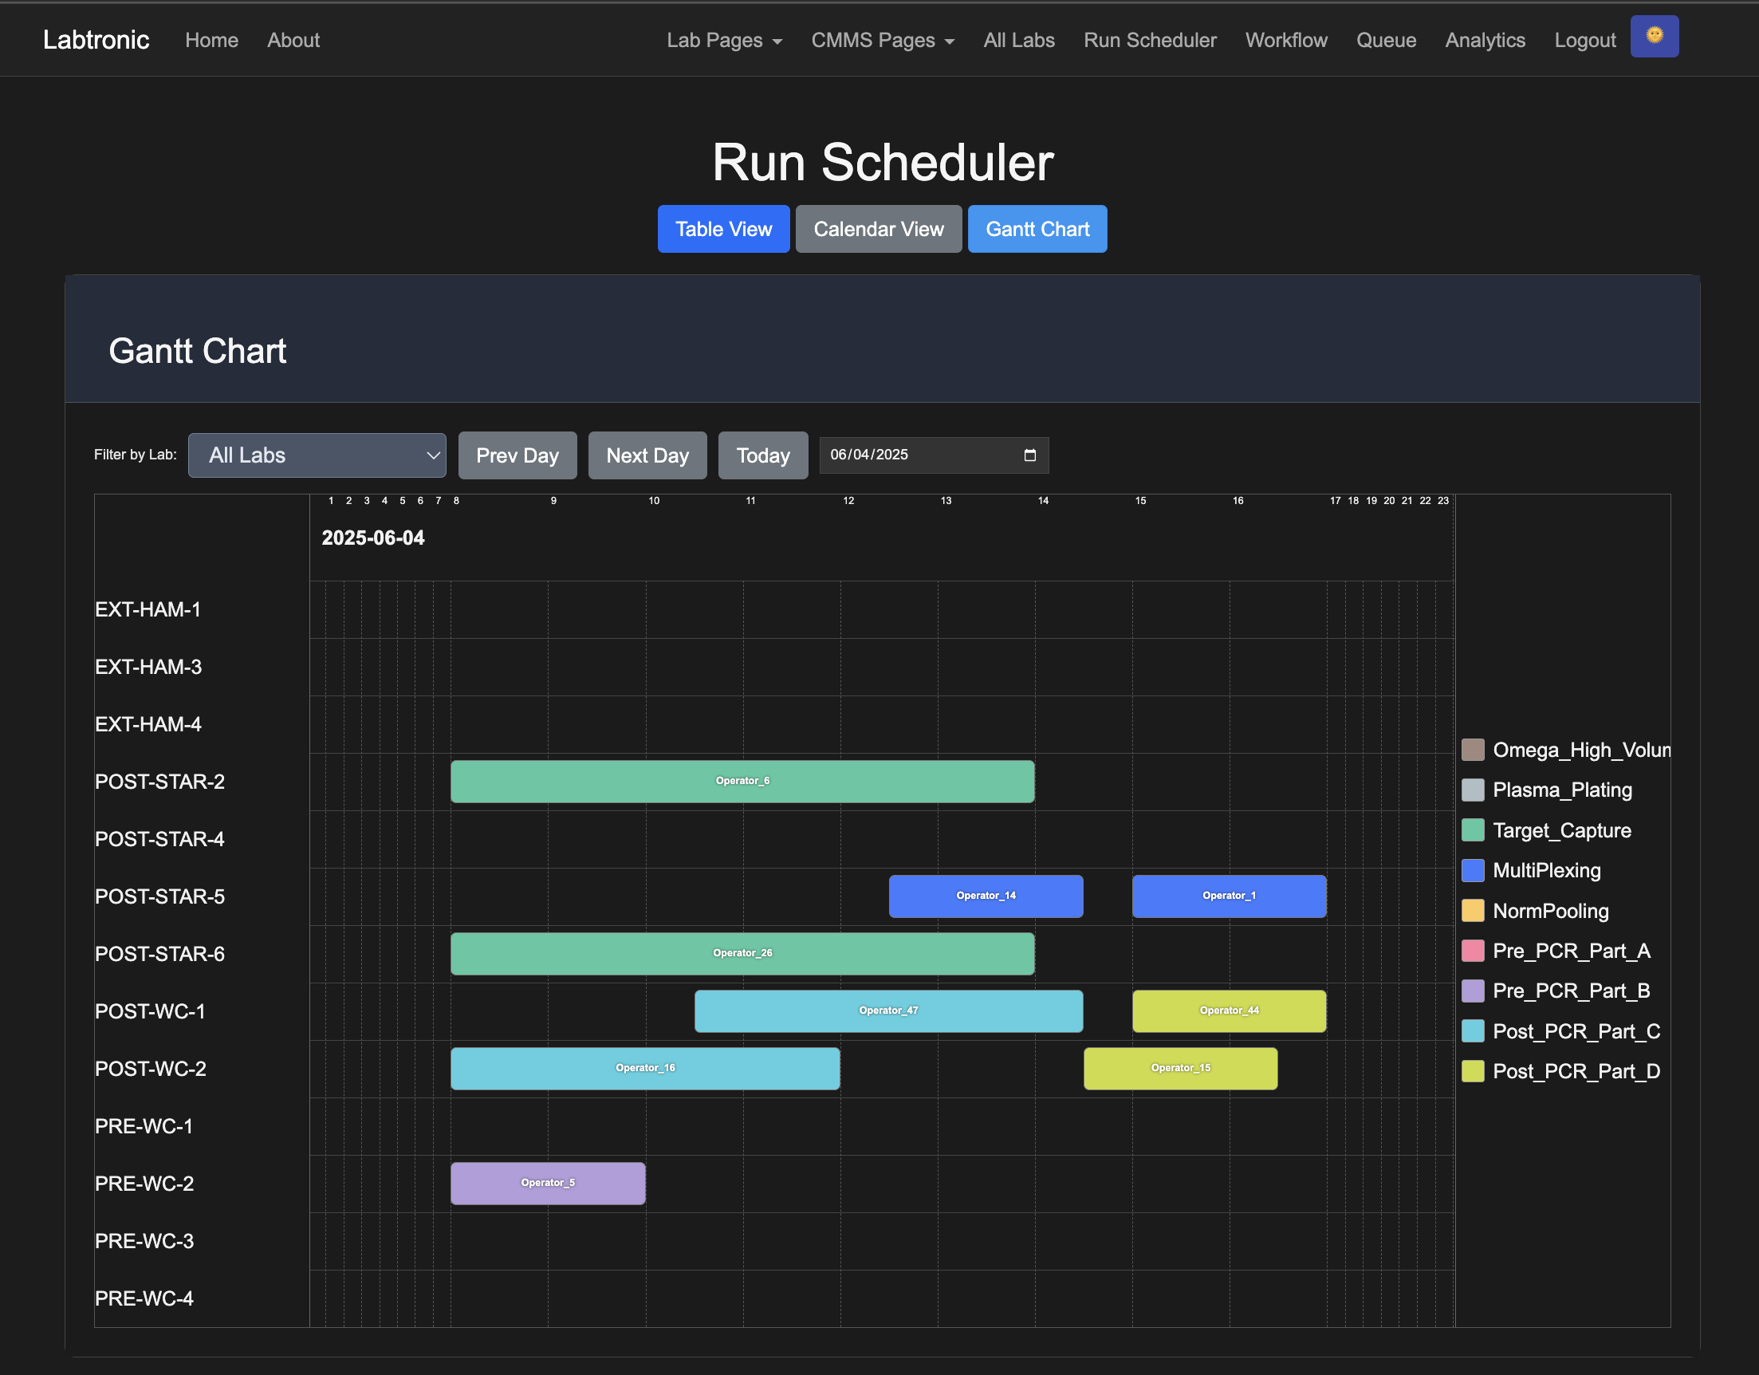Click the Omega_High_Volume legend swatch

click(1472, 749)
